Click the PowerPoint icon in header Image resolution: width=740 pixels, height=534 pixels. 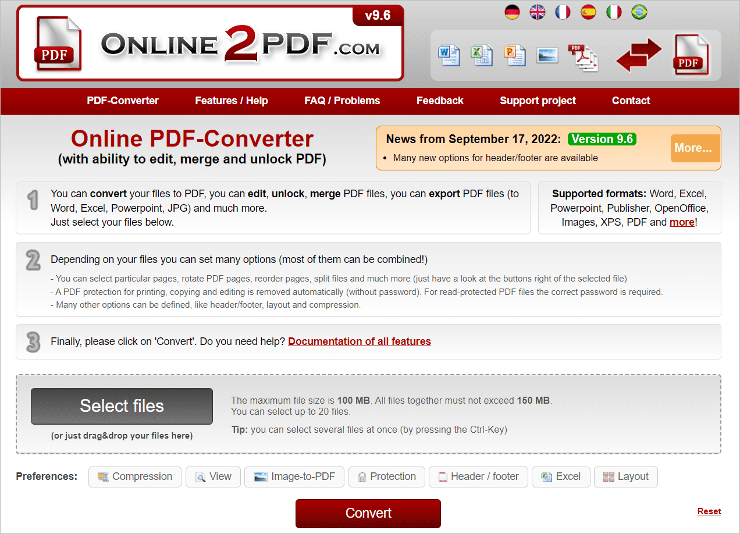[515, 55]
